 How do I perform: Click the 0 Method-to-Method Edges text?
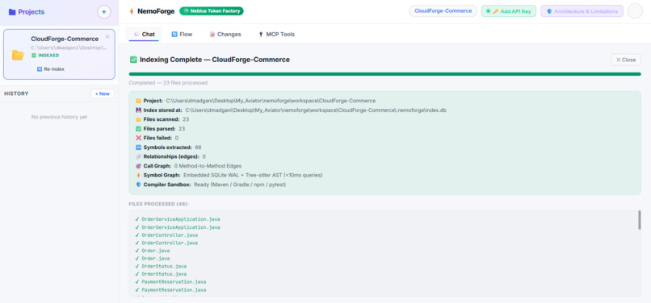coord(208,166)
